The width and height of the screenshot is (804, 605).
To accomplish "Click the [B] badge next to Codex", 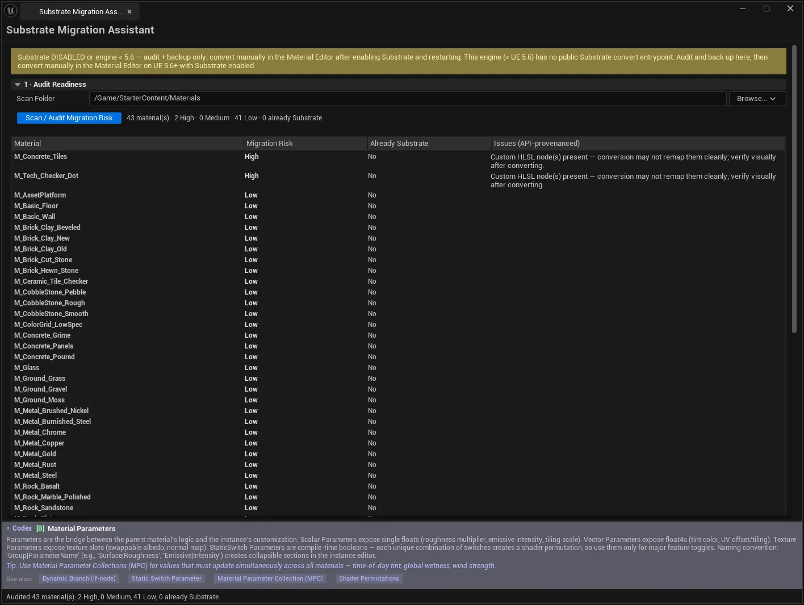I will point(40,528).
